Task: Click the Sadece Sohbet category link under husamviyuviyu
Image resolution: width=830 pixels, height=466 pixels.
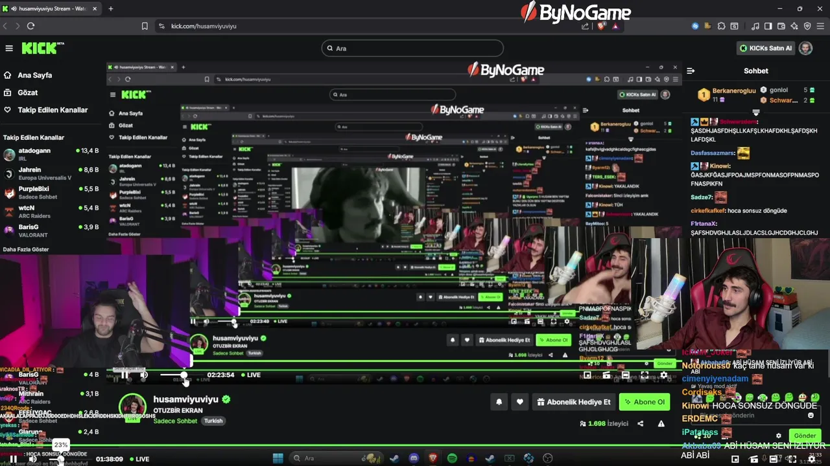Action: (x=175, y=421)
